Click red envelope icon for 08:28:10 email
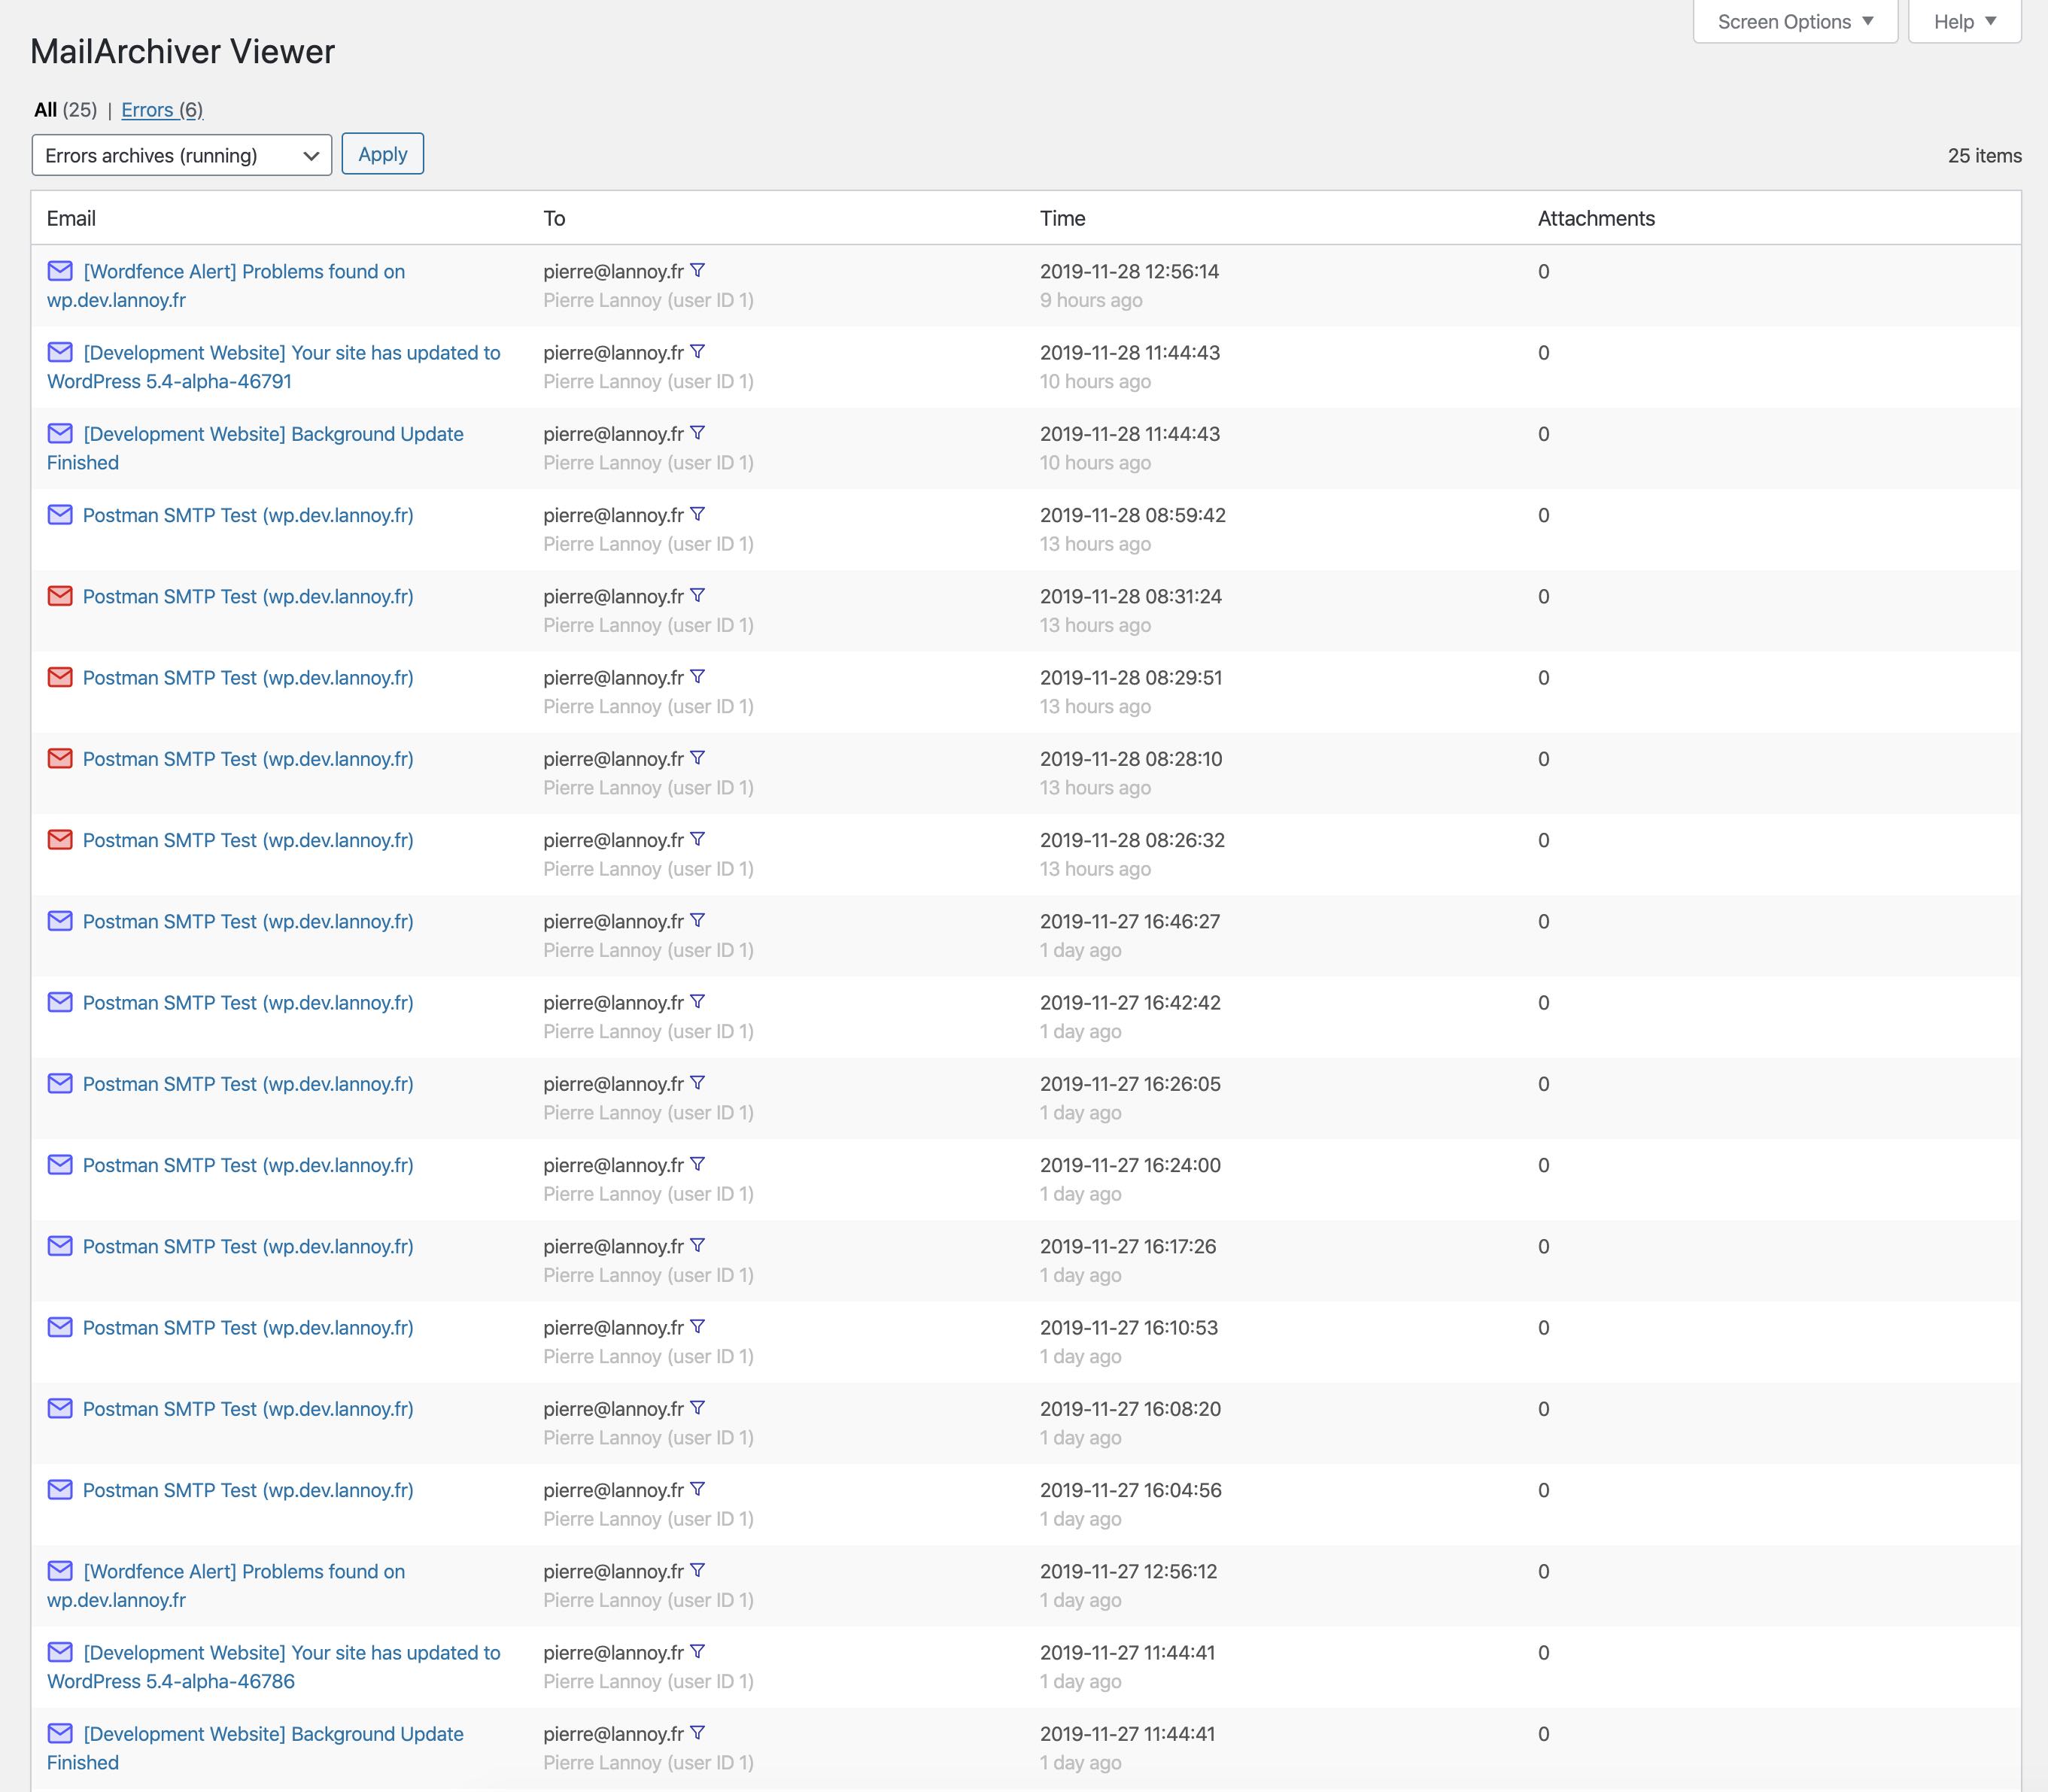The height and width of the screenshot is (1792, 2048). [60, 758]
